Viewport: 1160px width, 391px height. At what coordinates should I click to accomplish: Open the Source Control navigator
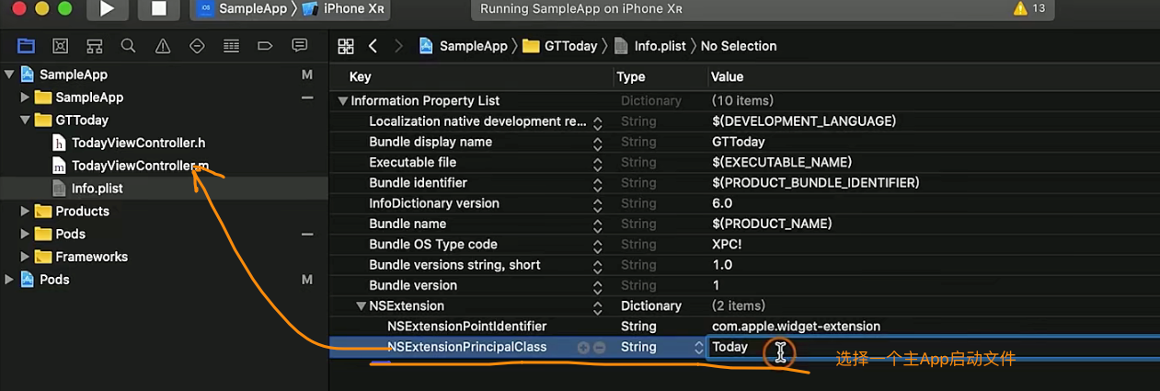click(x=60, y=46)
